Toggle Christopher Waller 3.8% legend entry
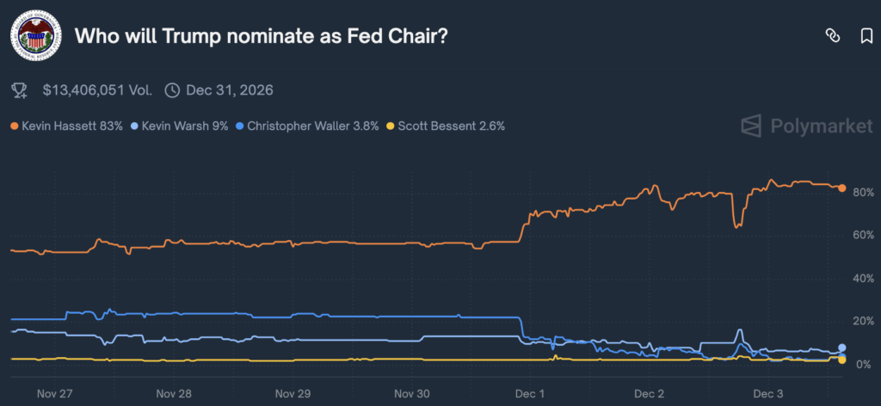The height and width of the screenshot is (406, 881). (x=308, y=126)
